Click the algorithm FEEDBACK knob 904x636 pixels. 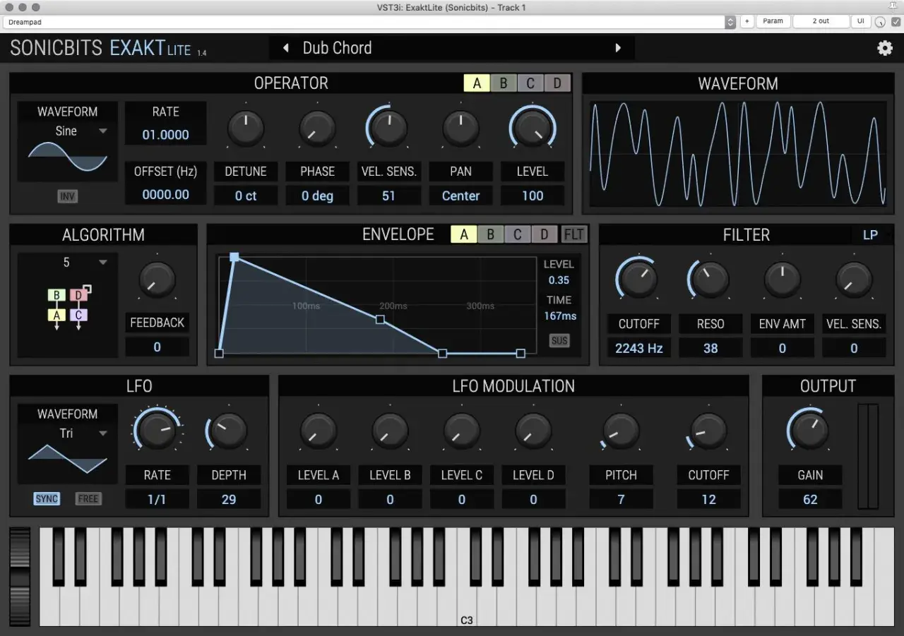(x=157, y=280)
